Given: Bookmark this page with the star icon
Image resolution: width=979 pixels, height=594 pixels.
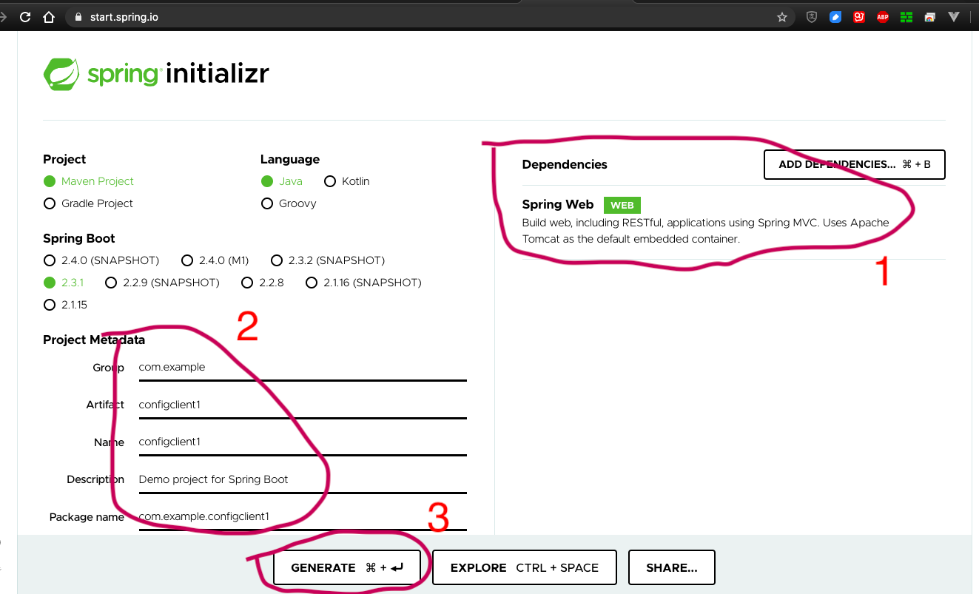Looking at the screenshot, I should (x=782, y=17).
